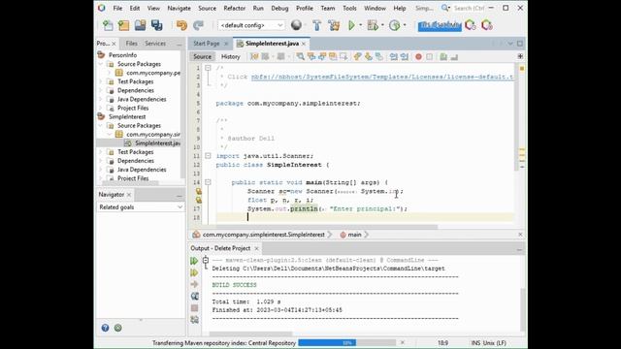Click the Output settings icon at bottom left
The image size is (621, 349).
click(194, 320)
